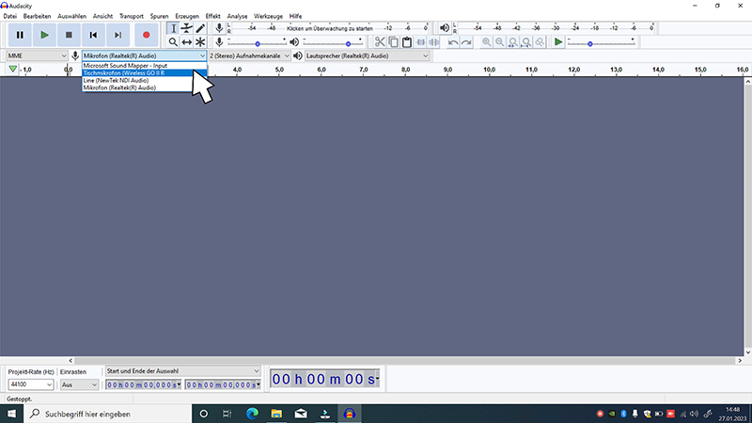Select the Multi-Tool asterisk

pos(200,42)
